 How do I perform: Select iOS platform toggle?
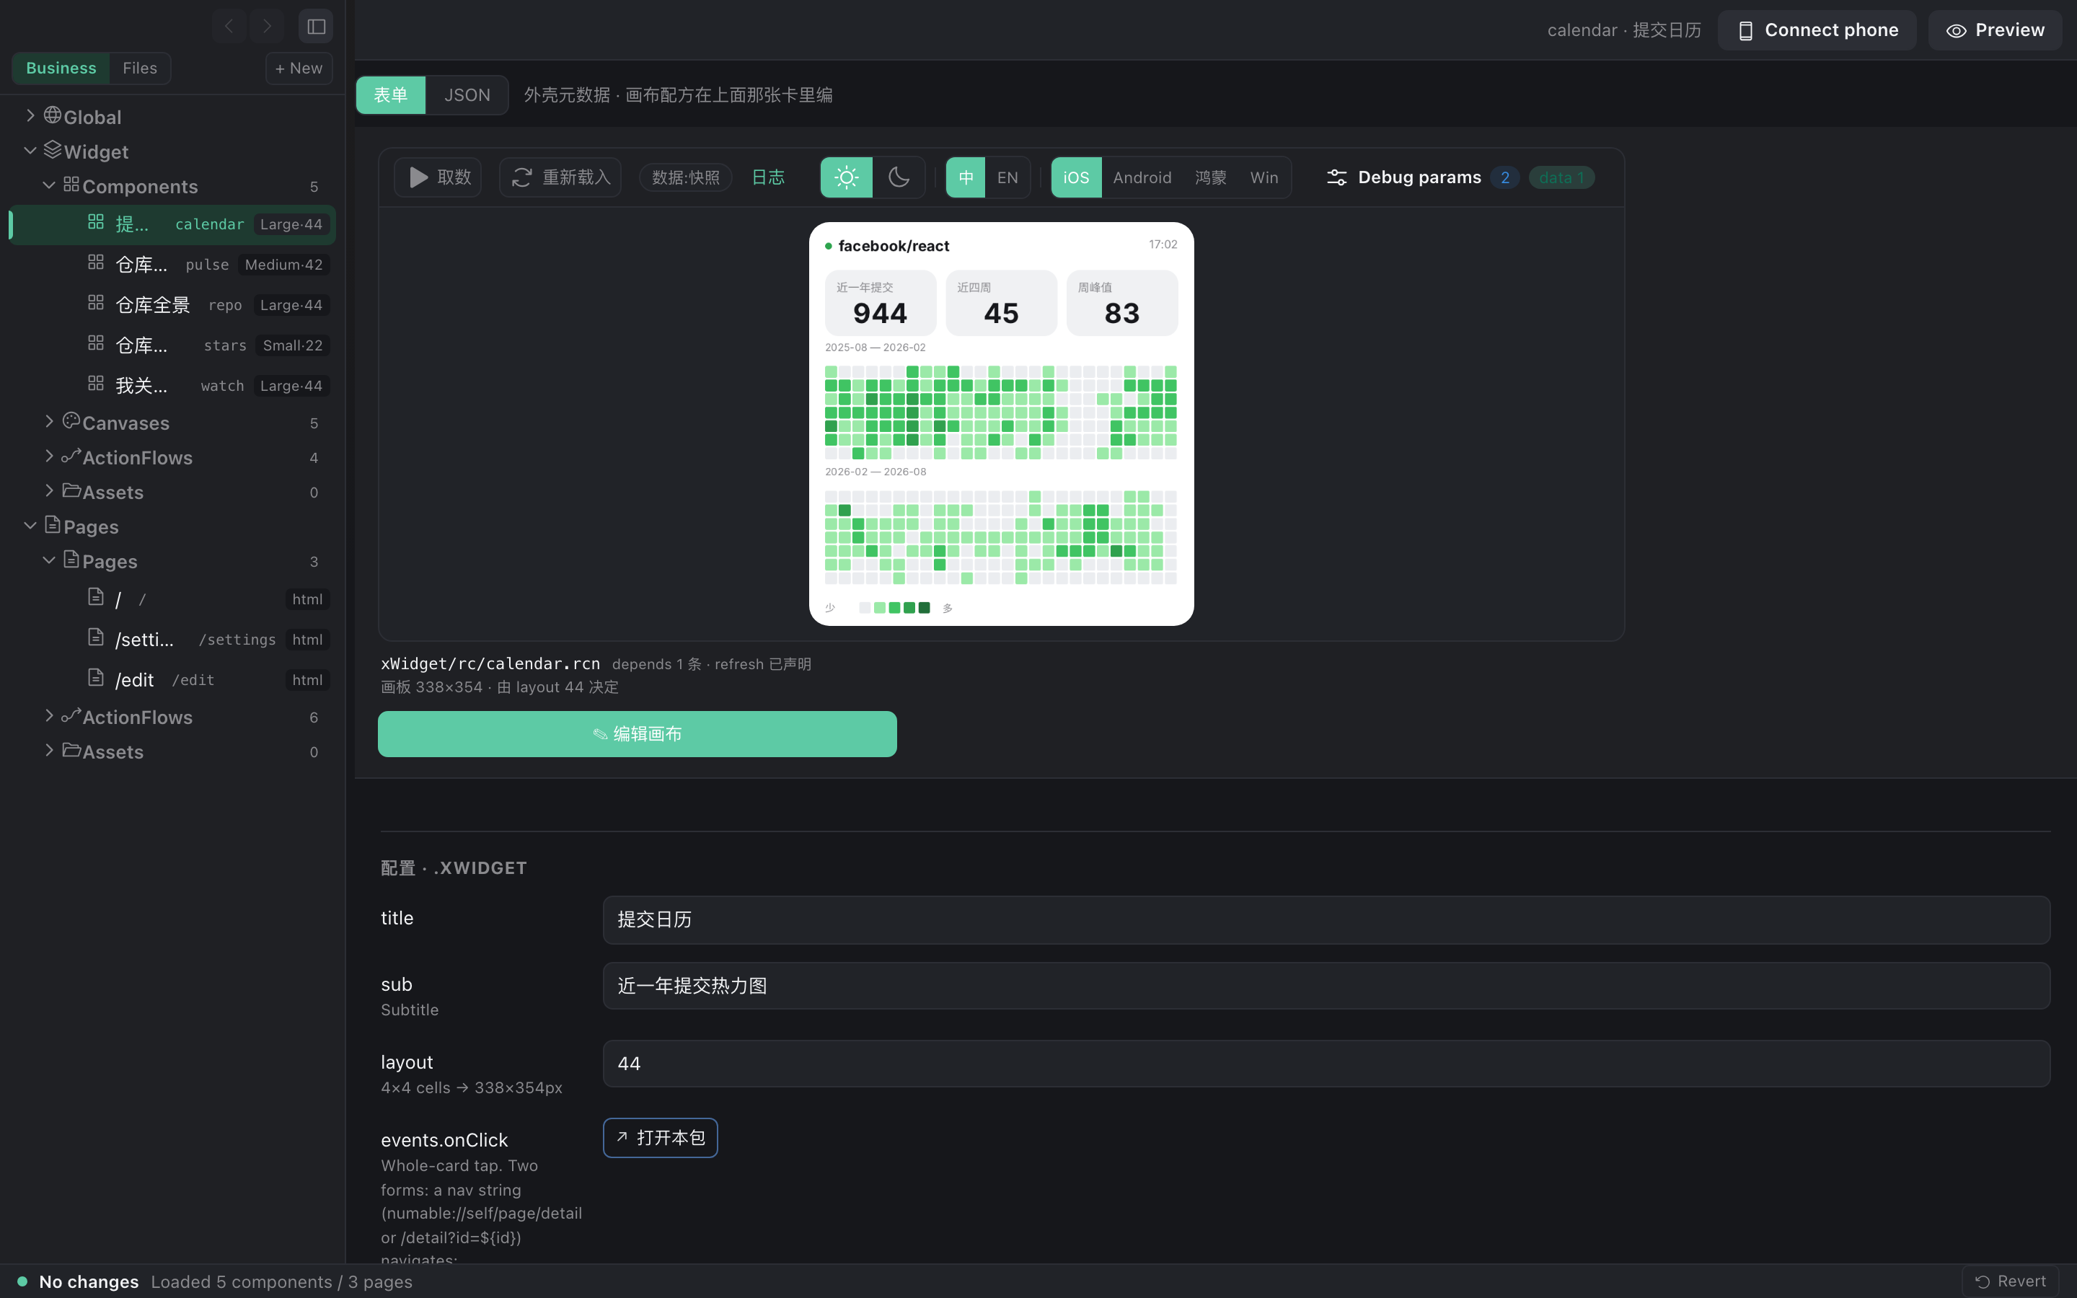[1076, 177]
